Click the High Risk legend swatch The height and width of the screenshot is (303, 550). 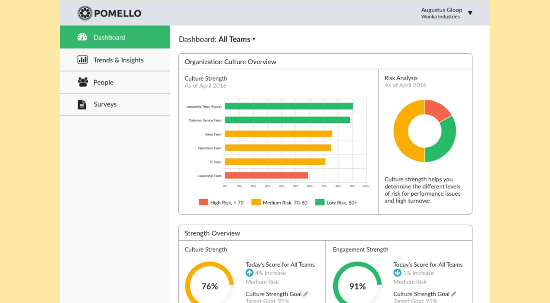(x=204, y=202)
